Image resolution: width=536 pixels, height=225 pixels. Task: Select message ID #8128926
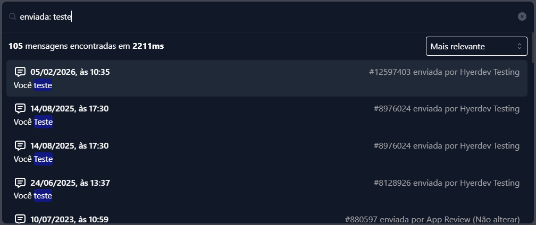click(392, 183)
